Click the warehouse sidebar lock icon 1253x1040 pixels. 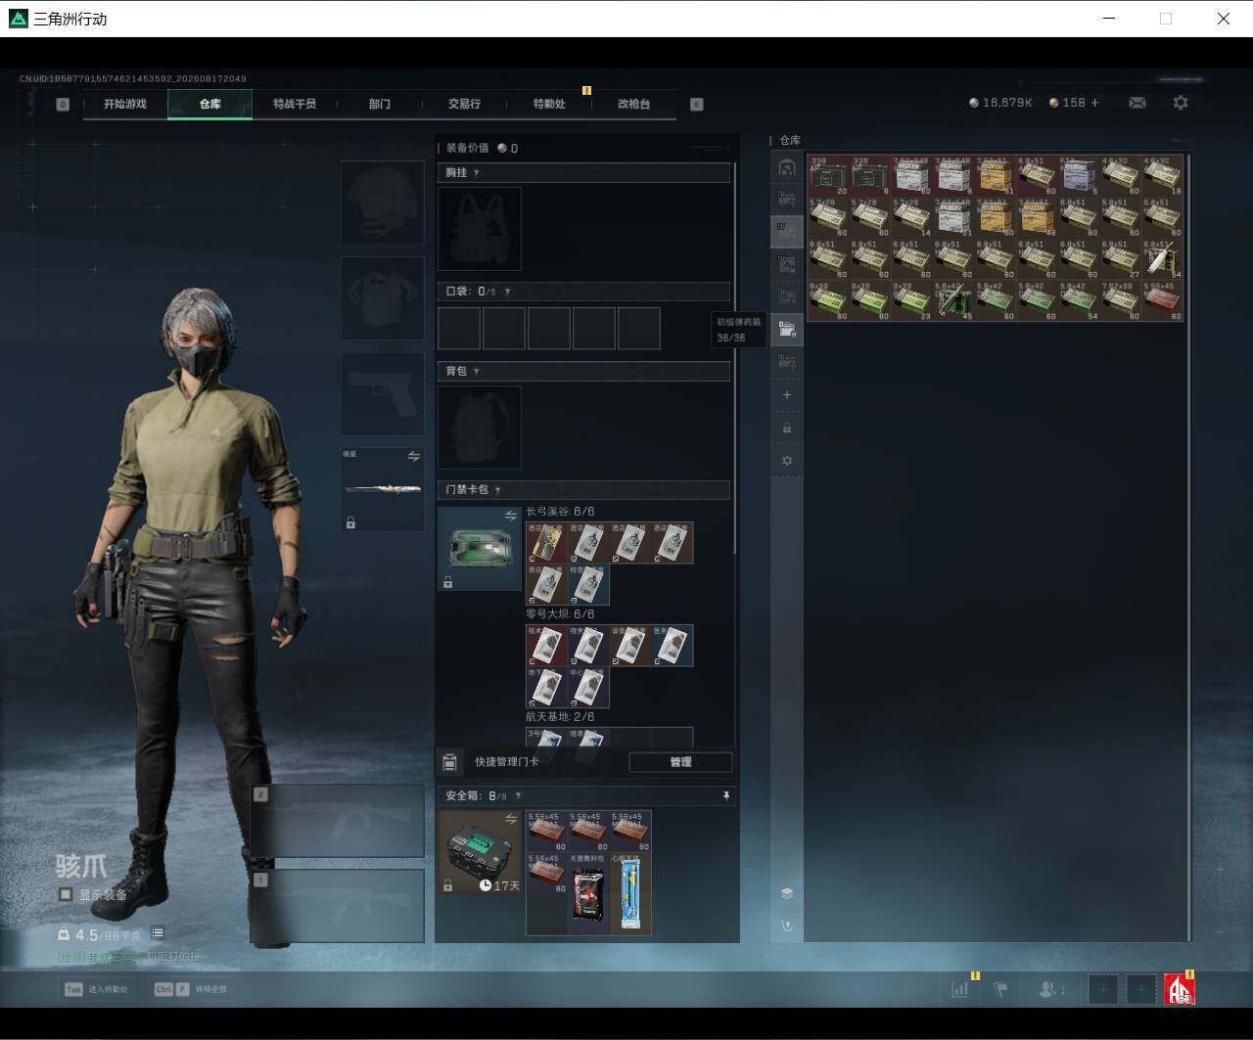tap(786, 429)
